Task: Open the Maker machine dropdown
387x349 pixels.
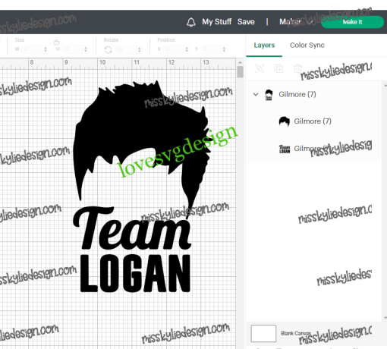Action: click(x=297, y=22)
